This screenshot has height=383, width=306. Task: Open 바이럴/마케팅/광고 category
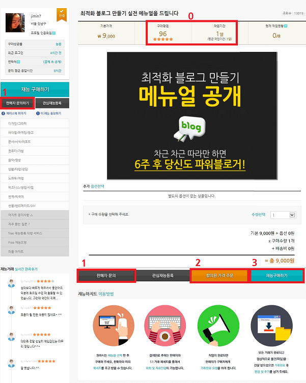pyautogui.click(x=35, y=133)
